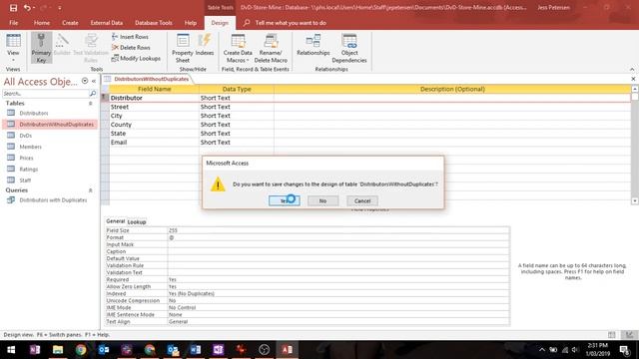Open File Explorer from taskbar
The image size is (639, 359).
[58, 350]
